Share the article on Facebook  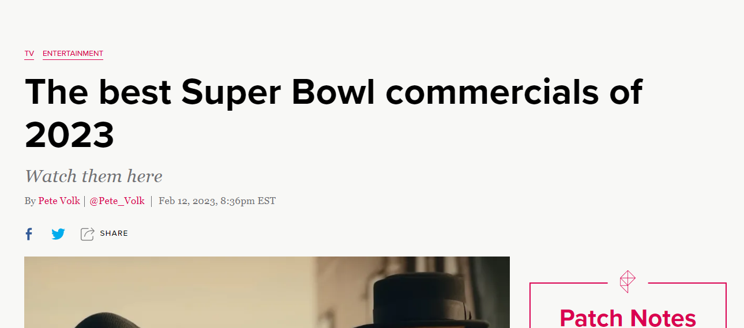[x=29, y=234]
